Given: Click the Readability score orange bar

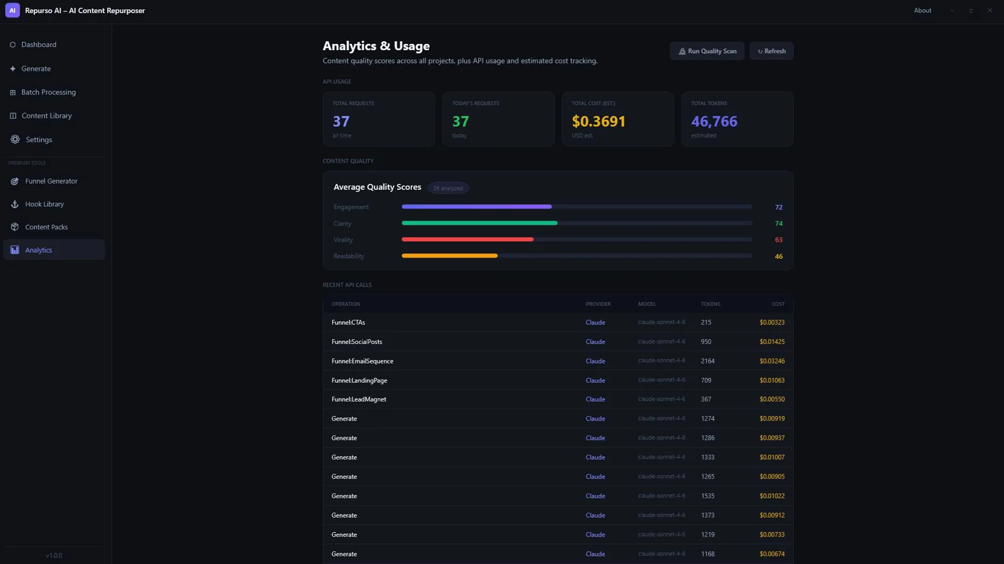Looking at the screenshot, I should [x=449, y=256].
